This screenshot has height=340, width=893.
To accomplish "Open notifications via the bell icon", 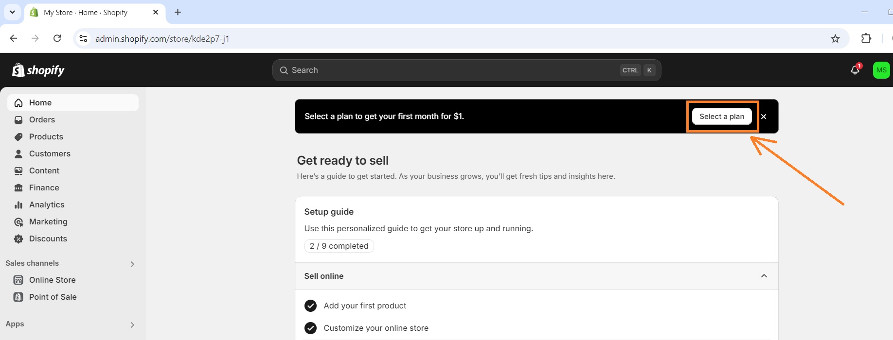I will [x=856, y=69].
